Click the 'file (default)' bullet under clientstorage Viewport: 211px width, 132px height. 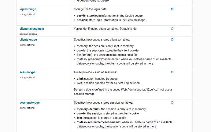click(x=85, y=55)
